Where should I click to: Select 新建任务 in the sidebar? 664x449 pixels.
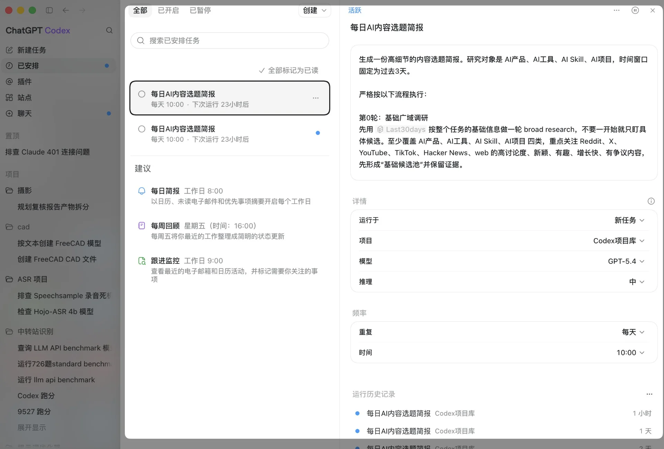59,50
